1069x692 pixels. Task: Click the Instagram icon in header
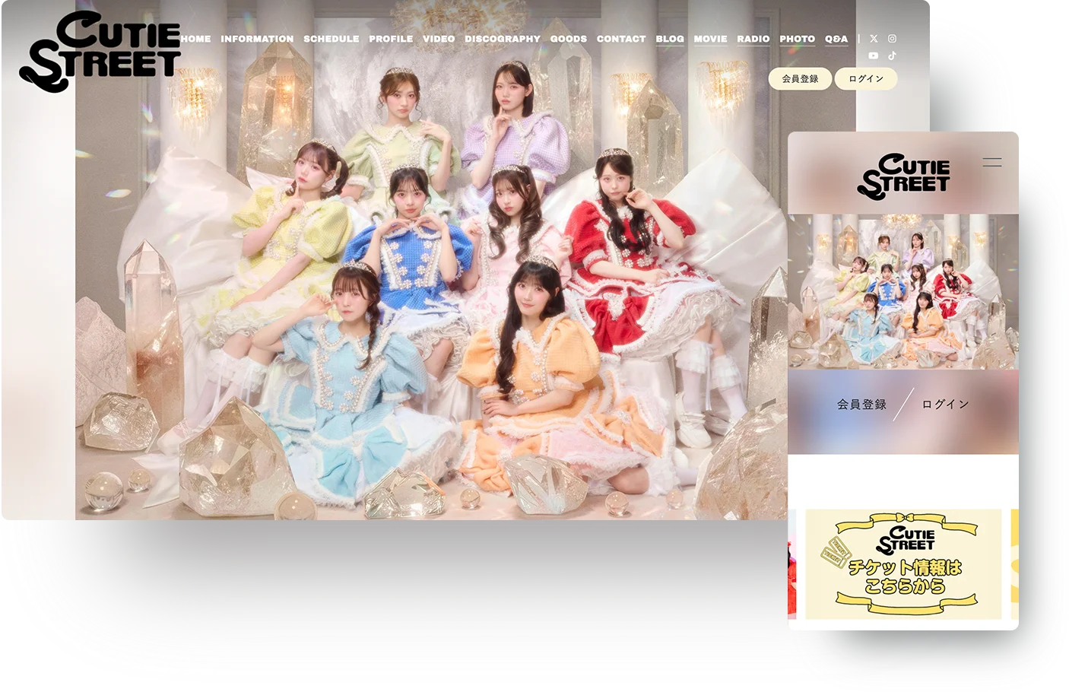tap(893, 39)
